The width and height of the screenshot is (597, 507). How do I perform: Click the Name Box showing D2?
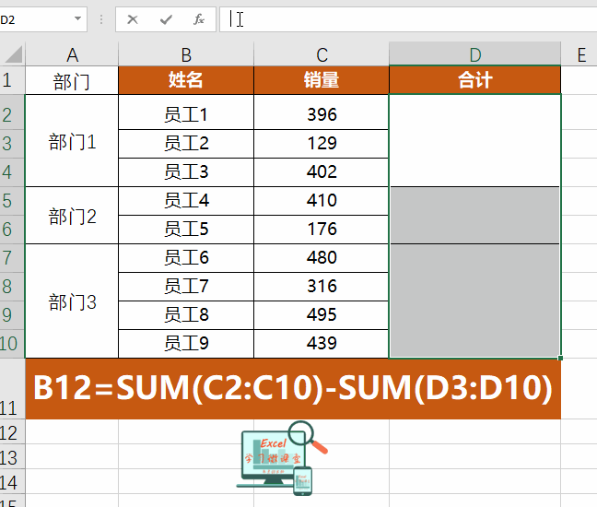pyautogui.click(x=36, y=19)
